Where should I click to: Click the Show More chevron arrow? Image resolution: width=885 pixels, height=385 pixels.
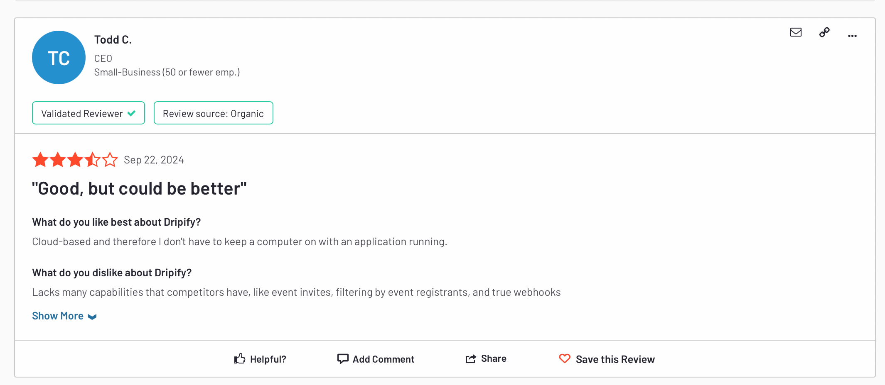click(92, 317)
